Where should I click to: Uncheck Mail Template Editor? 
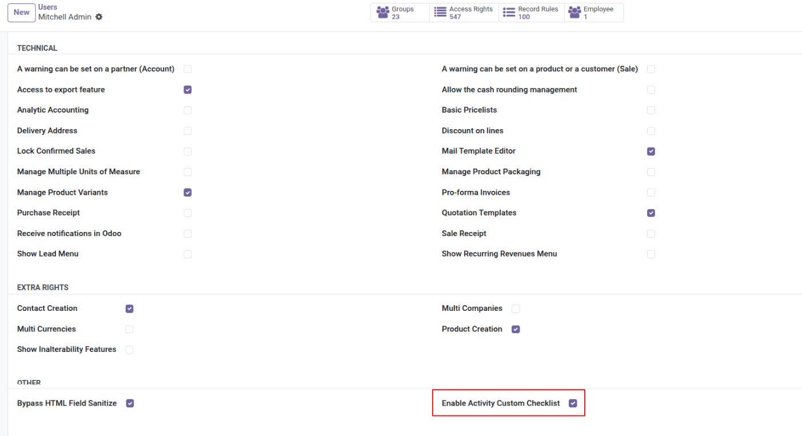651,151
